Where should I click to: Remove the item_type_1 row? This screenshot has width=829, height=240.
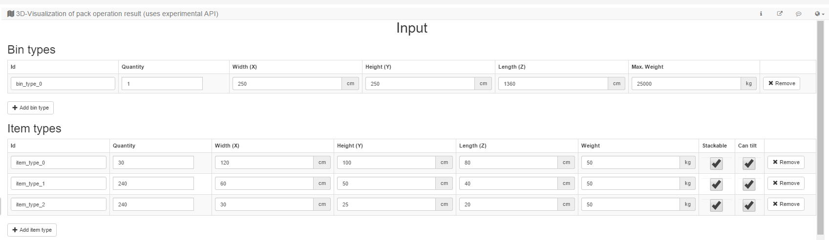786,183
